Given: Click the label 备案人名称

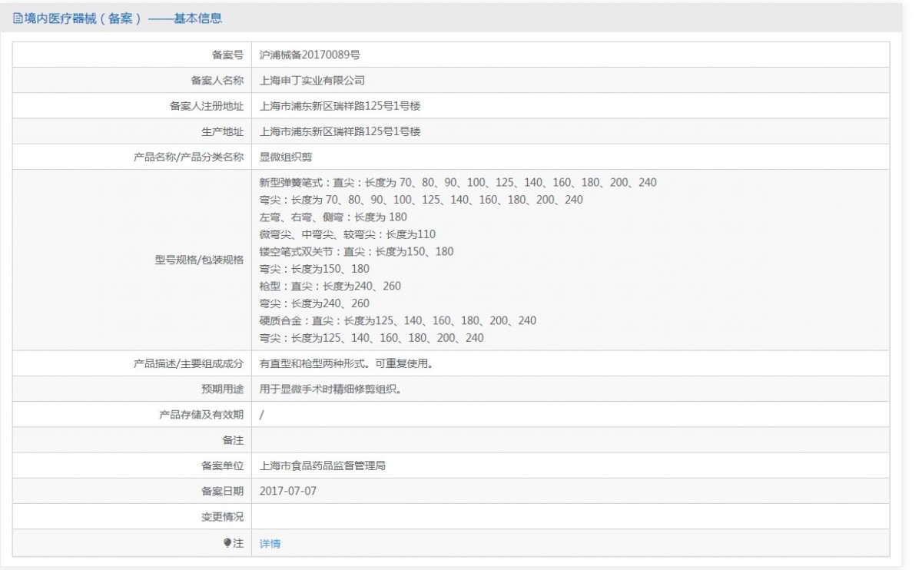Looking at the screenshot, I should [x=217, y=80].
